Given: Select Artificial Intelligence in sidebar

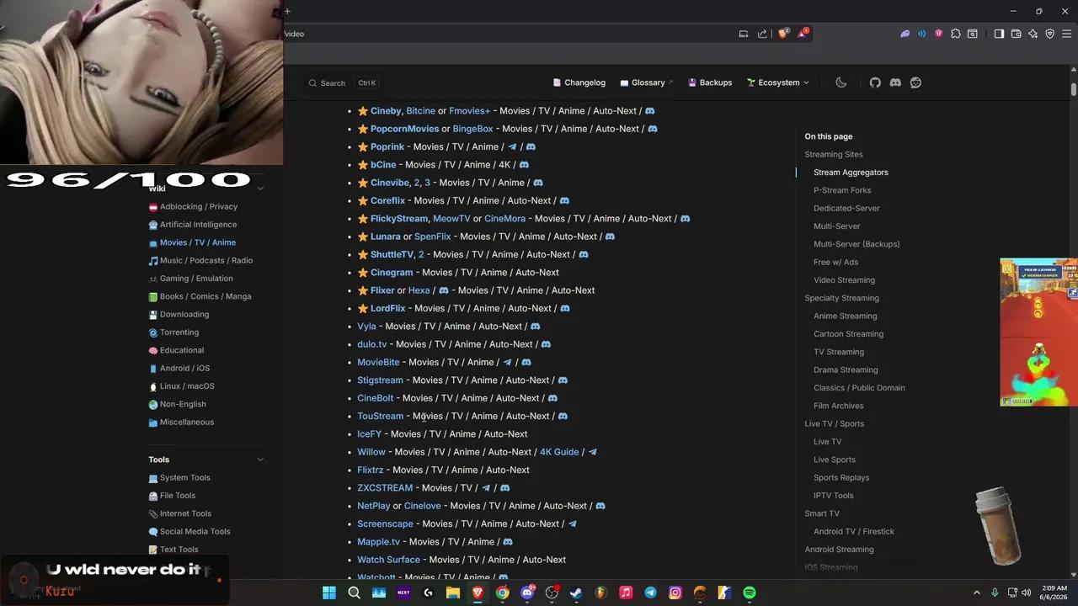Looking at the screenshot, I should pos(192,225).
